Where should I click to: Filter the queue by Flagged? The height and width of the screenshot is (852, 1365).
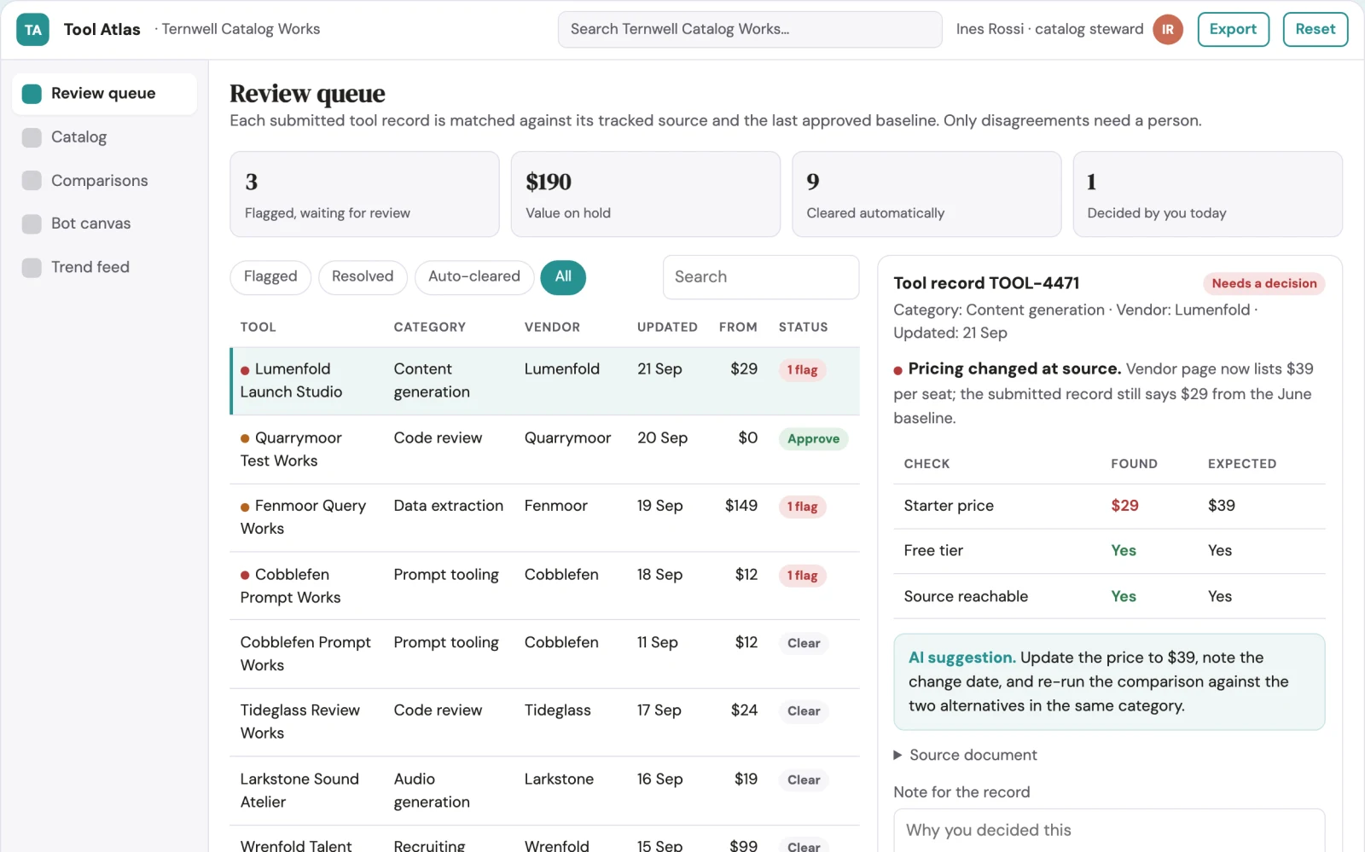pyautogui.click(x=270, y=277)
